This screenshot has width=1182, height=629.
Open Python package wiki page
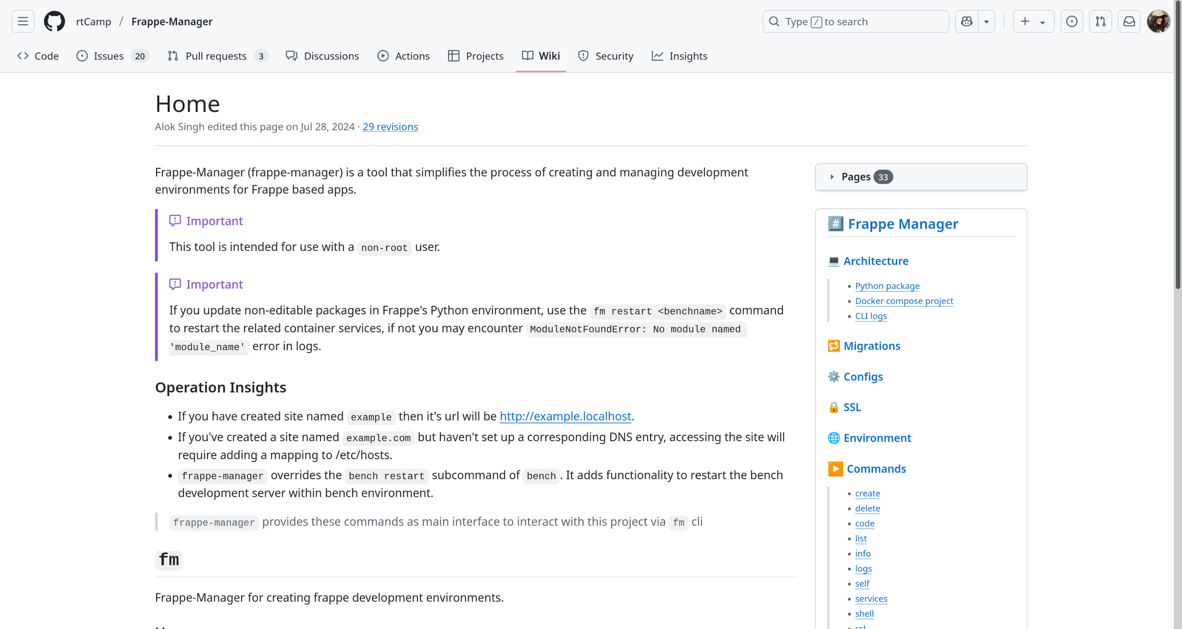click(887, 286)
